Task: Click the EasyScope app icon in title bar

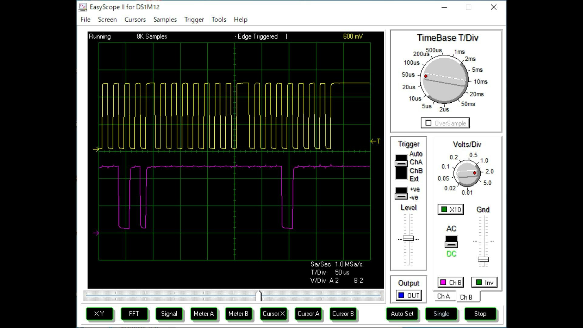Action: (83, 7)
